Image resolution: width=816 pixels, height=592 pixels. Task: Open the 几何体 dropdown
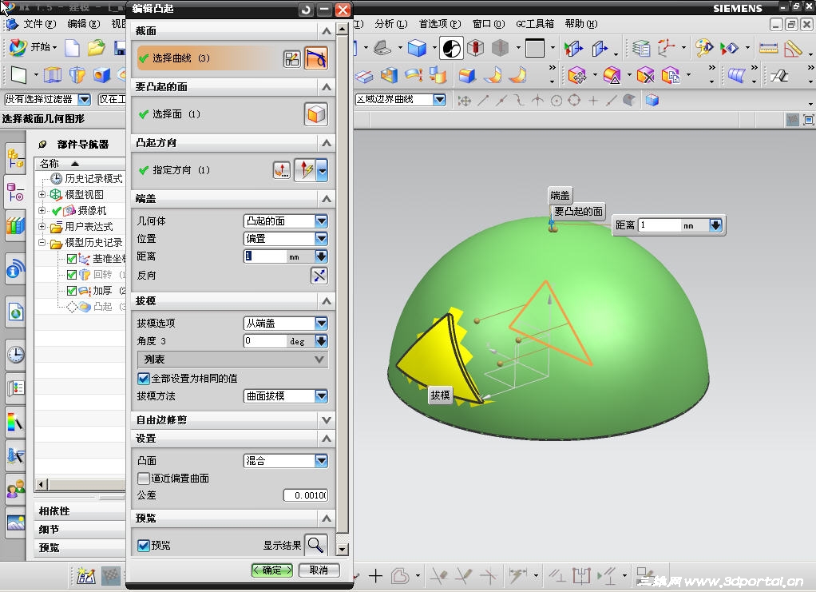[x=286, y=221]
